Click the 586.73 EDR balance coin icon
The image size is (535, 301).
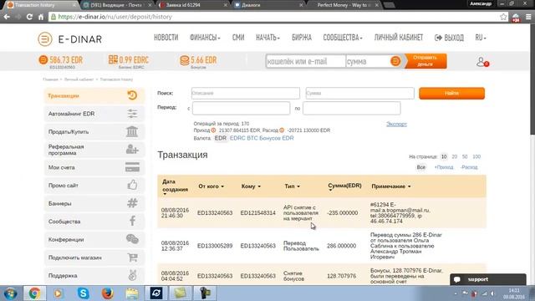(43, 60)
